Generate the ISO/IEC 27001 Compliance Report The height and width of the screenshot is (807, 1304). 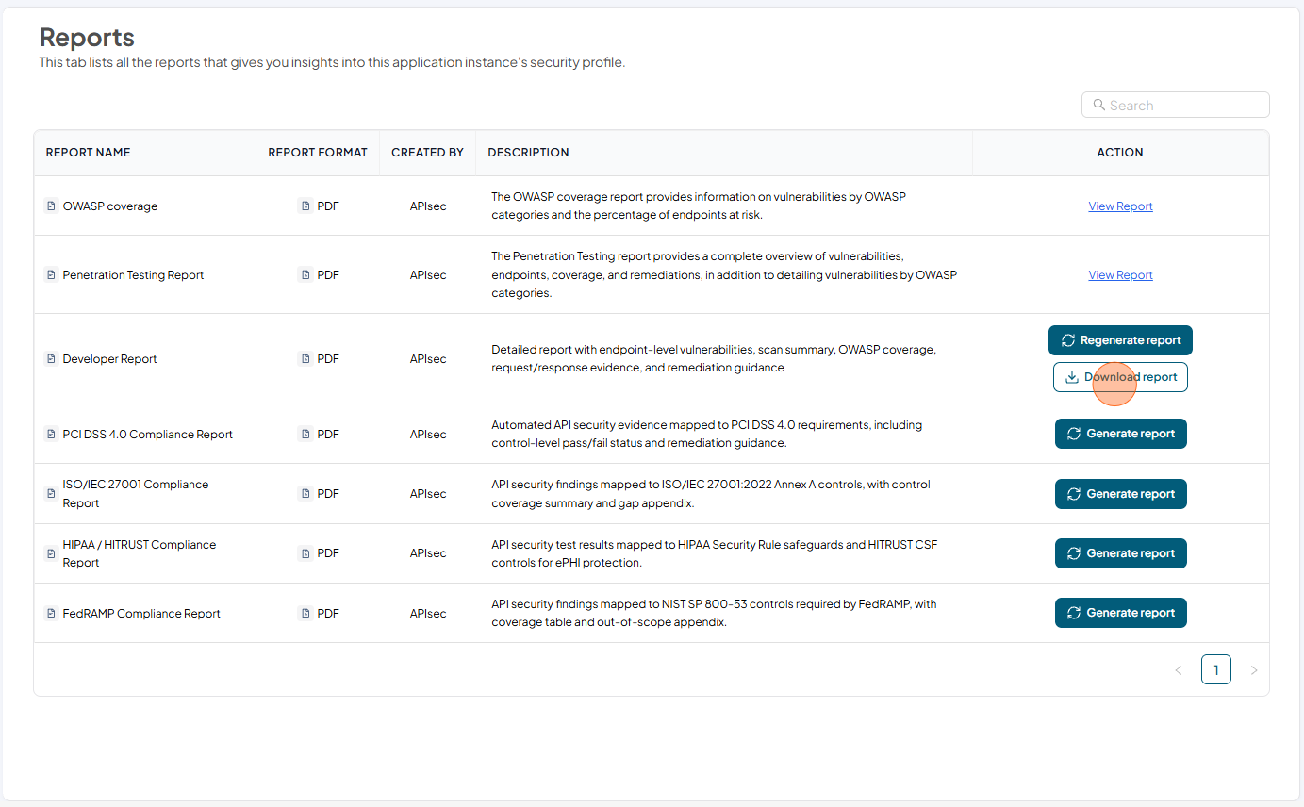click(1120, 493)
